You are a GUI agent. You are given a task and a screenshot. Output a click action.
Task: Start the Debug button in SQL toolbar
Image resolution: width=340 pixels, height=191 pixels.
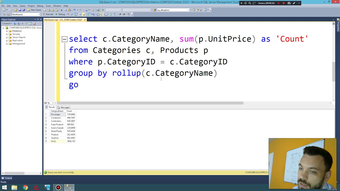[x=60, y=14]
